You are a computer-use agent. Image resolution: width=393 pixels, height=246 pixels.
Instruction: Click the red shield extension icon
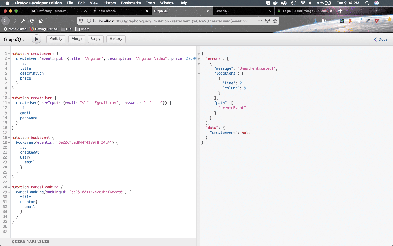click(x=377, y=21)
